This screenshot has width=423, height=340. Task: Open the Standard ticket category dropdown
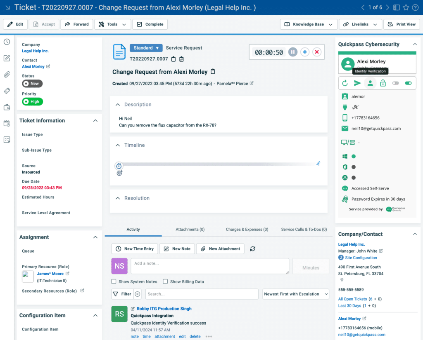146,48
